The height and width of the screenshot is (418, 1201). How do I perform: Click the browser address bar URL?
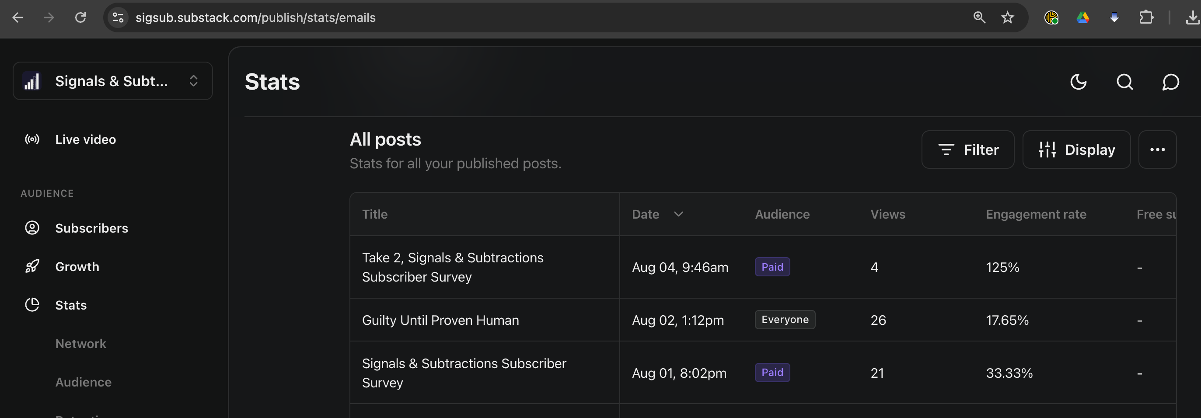click(x=255, y=17)
